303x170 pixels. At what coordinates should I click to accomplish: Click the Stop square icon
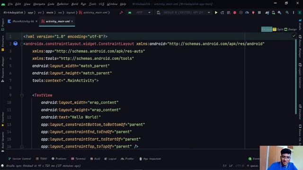pos(259,13)
